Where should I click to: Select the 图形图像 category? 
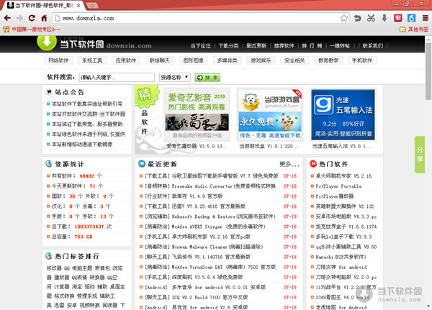click(x=194, y=60)
